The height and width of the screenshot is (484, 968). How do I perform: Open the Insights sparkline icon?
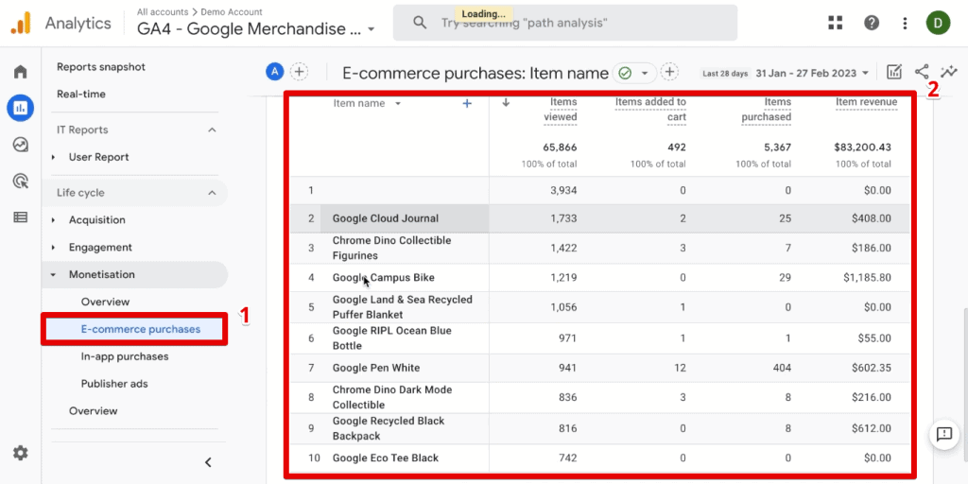pyautogui.click(x=948, y=72)
